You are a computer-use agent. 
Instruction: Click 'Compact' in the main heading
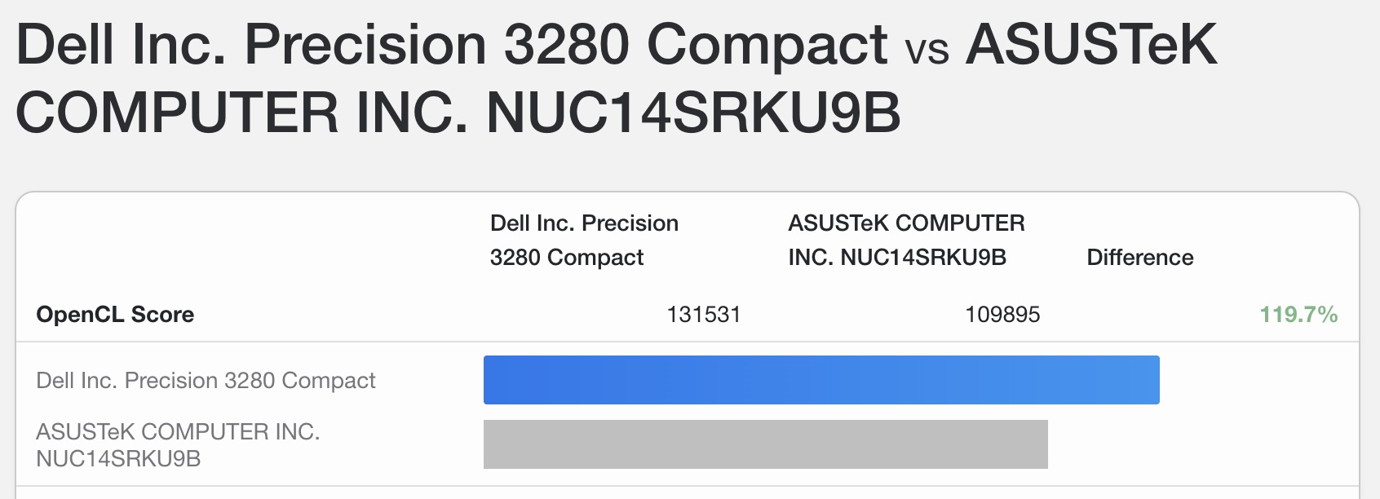(767, 44)
